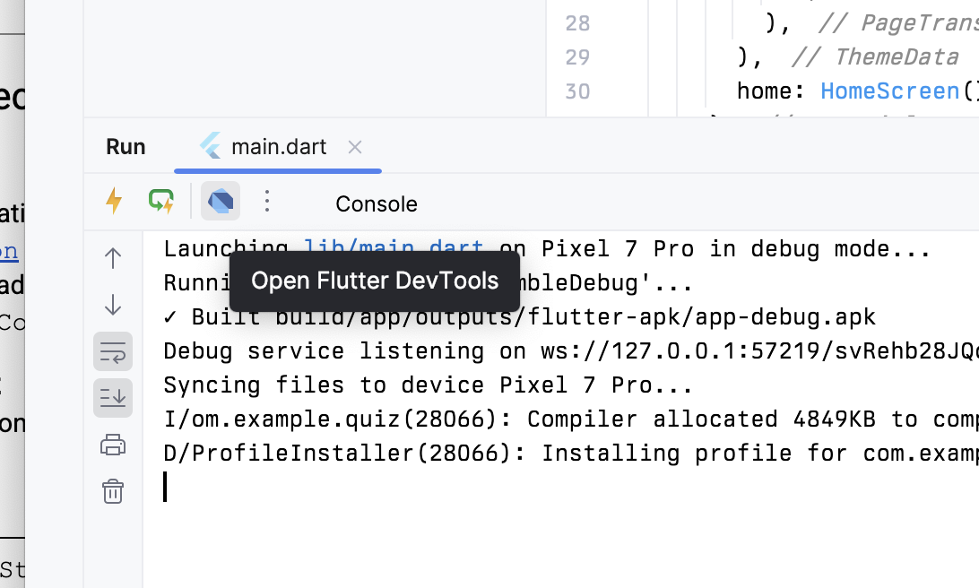Click line number 30 in editor gutter
979x588 pixels.
pyautogui.click(x=577, y=91)
